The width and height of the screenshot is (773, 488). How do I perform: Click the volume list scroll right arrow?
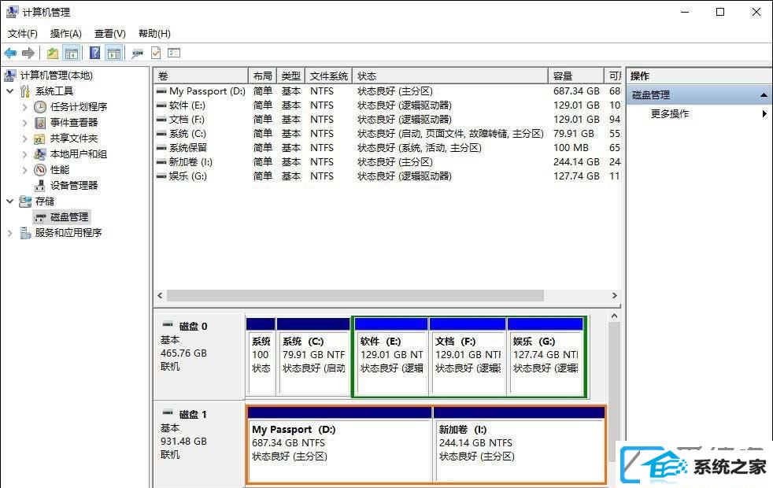tap(614, 295)
